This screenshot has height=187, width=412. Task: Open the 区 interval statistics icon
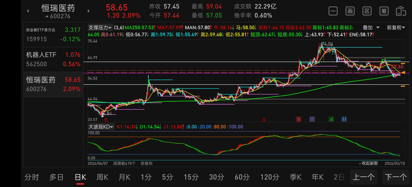point(367,11)
